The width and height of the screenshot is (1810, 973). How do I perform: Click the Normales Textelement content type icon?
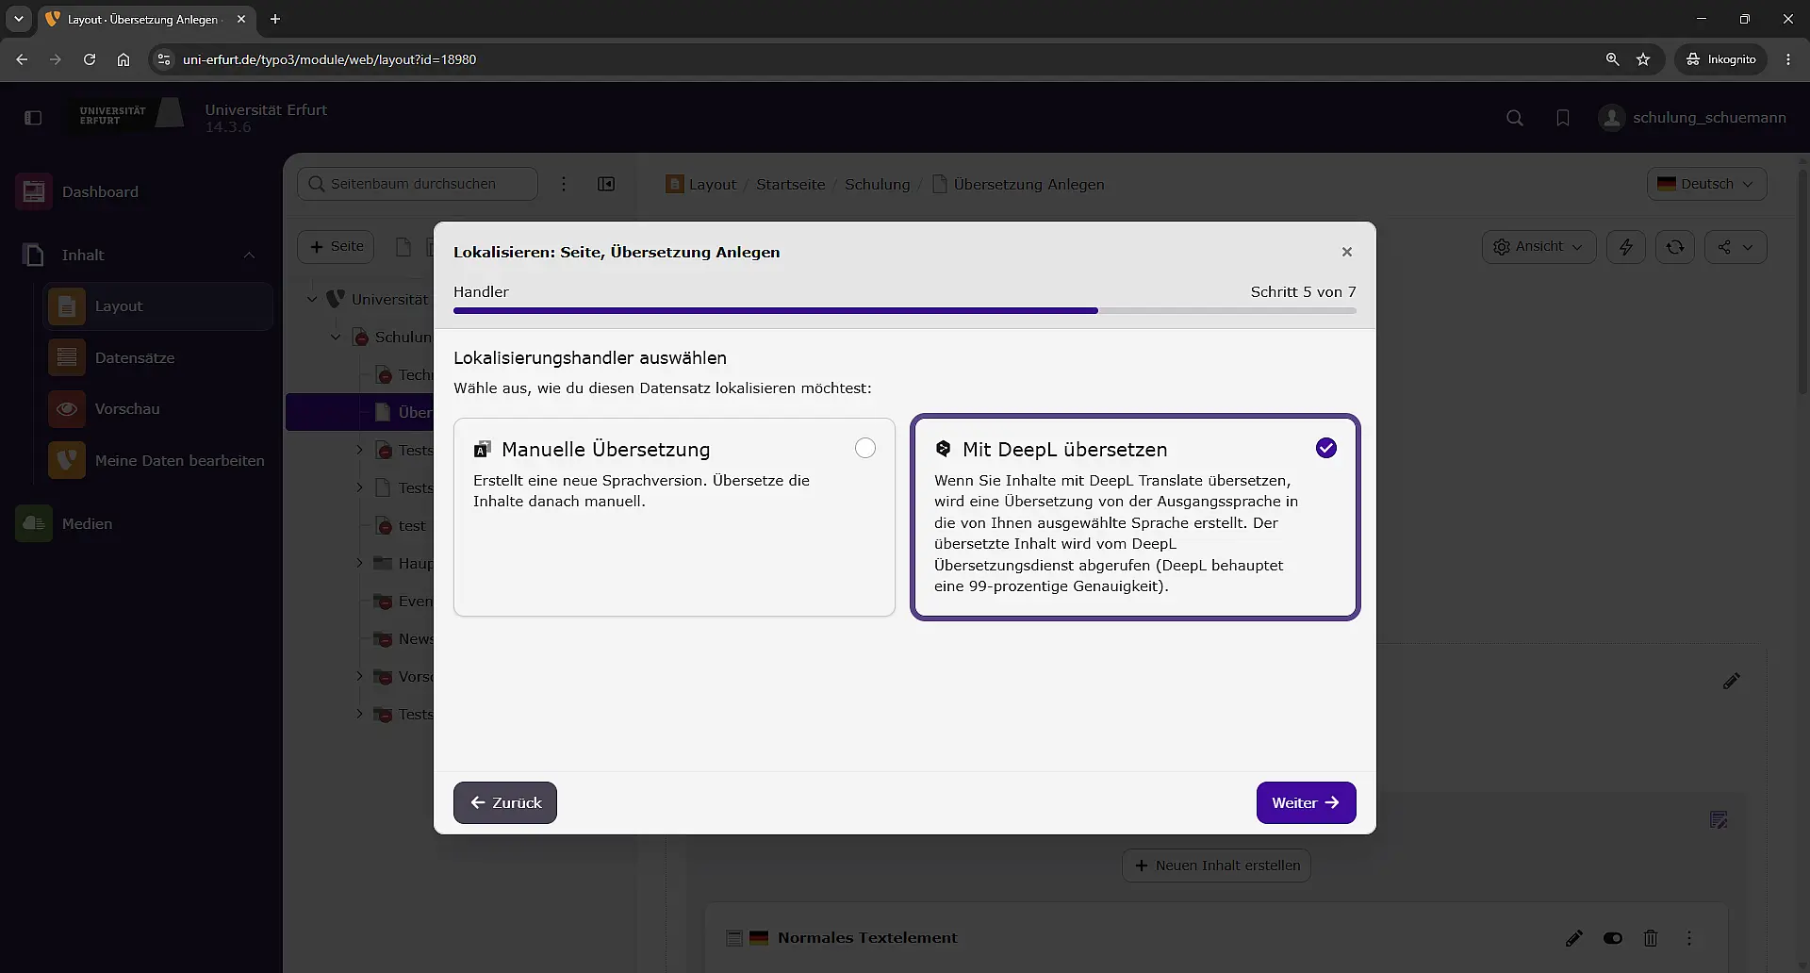coord(734,938)
